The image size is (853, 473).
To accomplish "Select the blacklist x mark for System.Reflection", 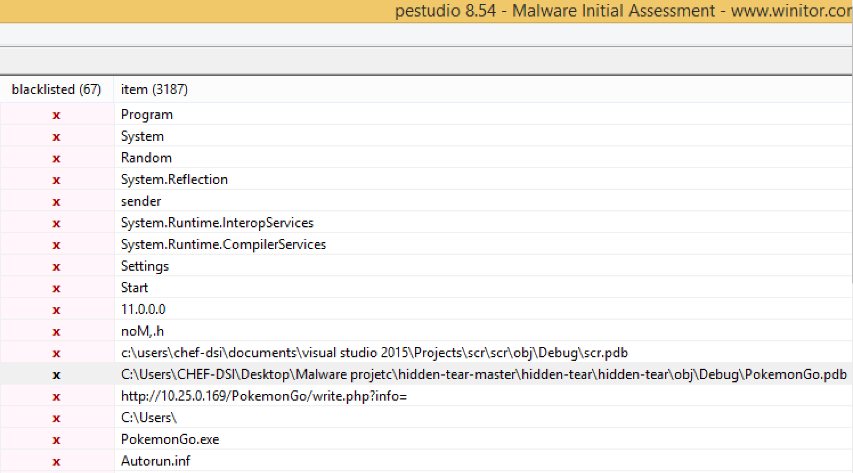I will point(56,180).
